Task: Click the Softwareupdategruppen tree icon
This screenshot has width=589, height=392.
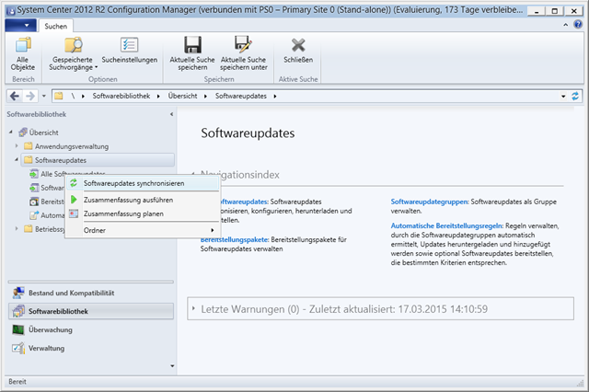Action: point(34,188)
